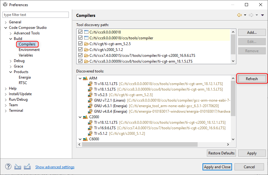The height and width of the screenshot is (175, 268).
Task: Open the help question mark icon
Action: click(x=8, y=166)
